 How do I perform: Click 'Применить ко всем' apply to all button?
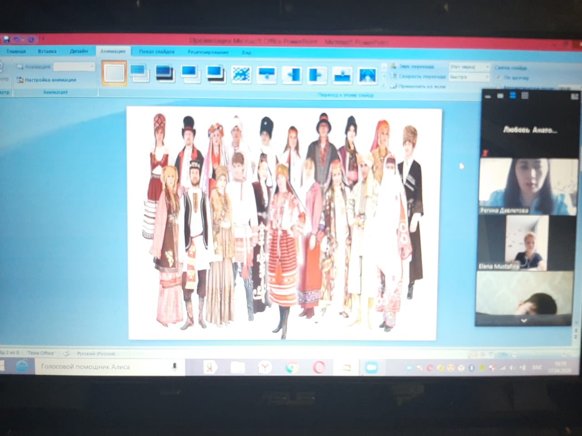418,86
